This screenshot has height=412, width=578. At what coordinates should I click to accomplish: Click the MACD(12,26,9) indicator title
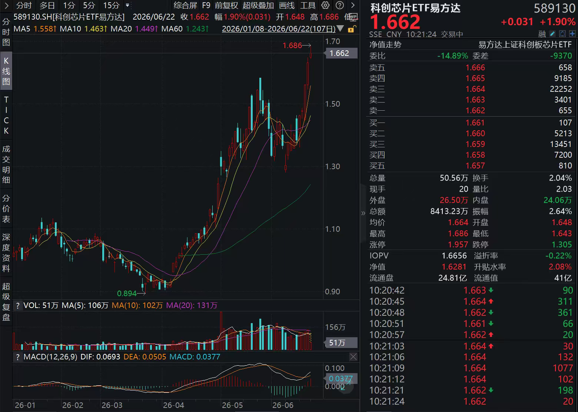click(50, 357)
